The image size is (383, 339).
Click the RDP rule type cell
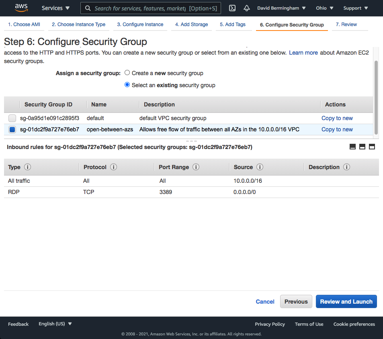pyautogui.click(x=14, y=192)
